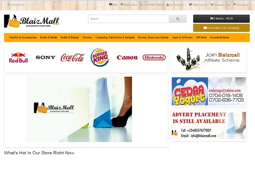The image size is (255, 169).
Task: Click the phone number icon in header
Action: click(141, 4)
